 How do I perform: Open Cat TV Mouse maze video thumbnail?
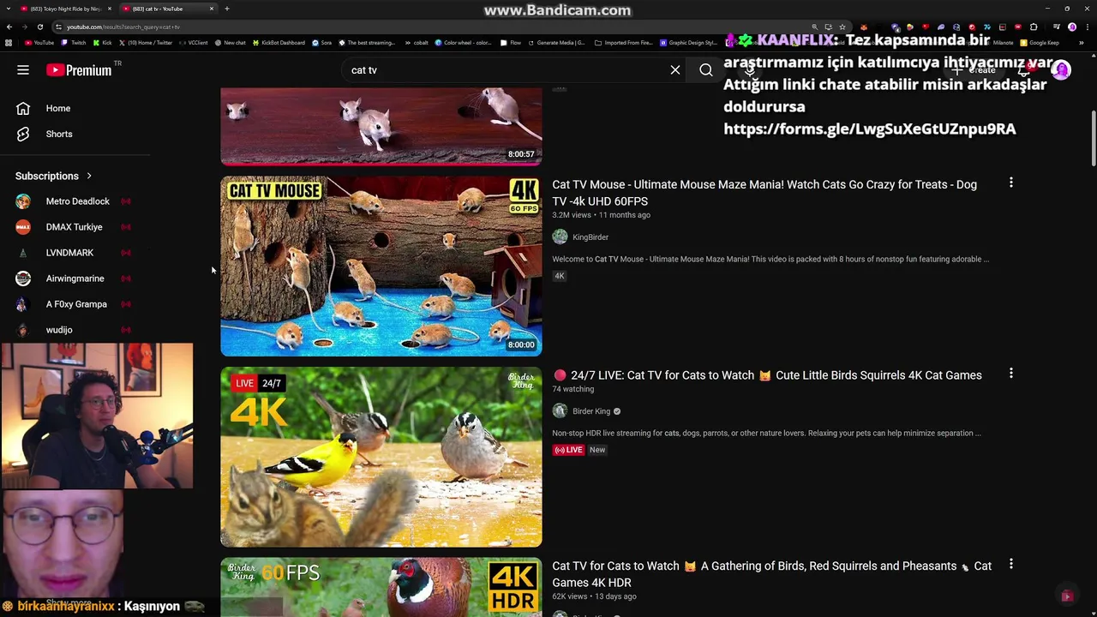tap(381, 267)
